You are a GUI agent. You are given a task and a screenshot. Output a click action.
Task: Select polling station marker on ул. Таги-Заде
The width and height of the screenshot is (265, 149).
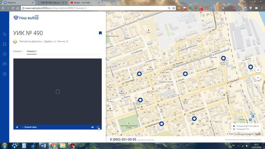click(139, 74)
